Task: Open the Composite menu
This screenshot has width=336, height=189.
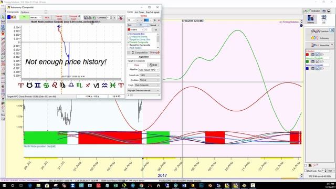Action: 13,12
